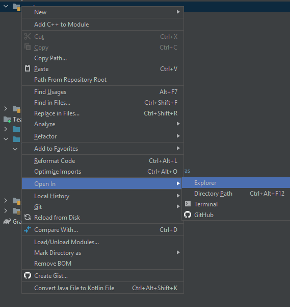Click the Terminal icon in submenu
This screenshot has height=307, width=290.
coord(188,204)
